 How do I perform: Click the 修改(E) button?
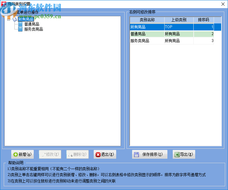click(50, 154)
